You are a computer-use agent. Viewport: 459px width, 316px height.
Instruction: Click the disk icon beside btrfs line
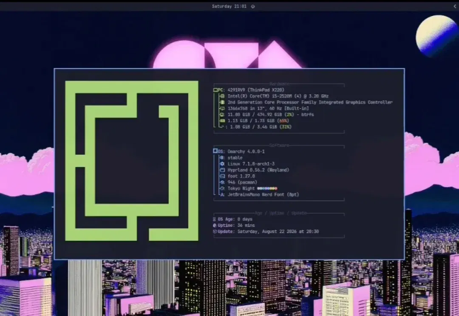222,114
